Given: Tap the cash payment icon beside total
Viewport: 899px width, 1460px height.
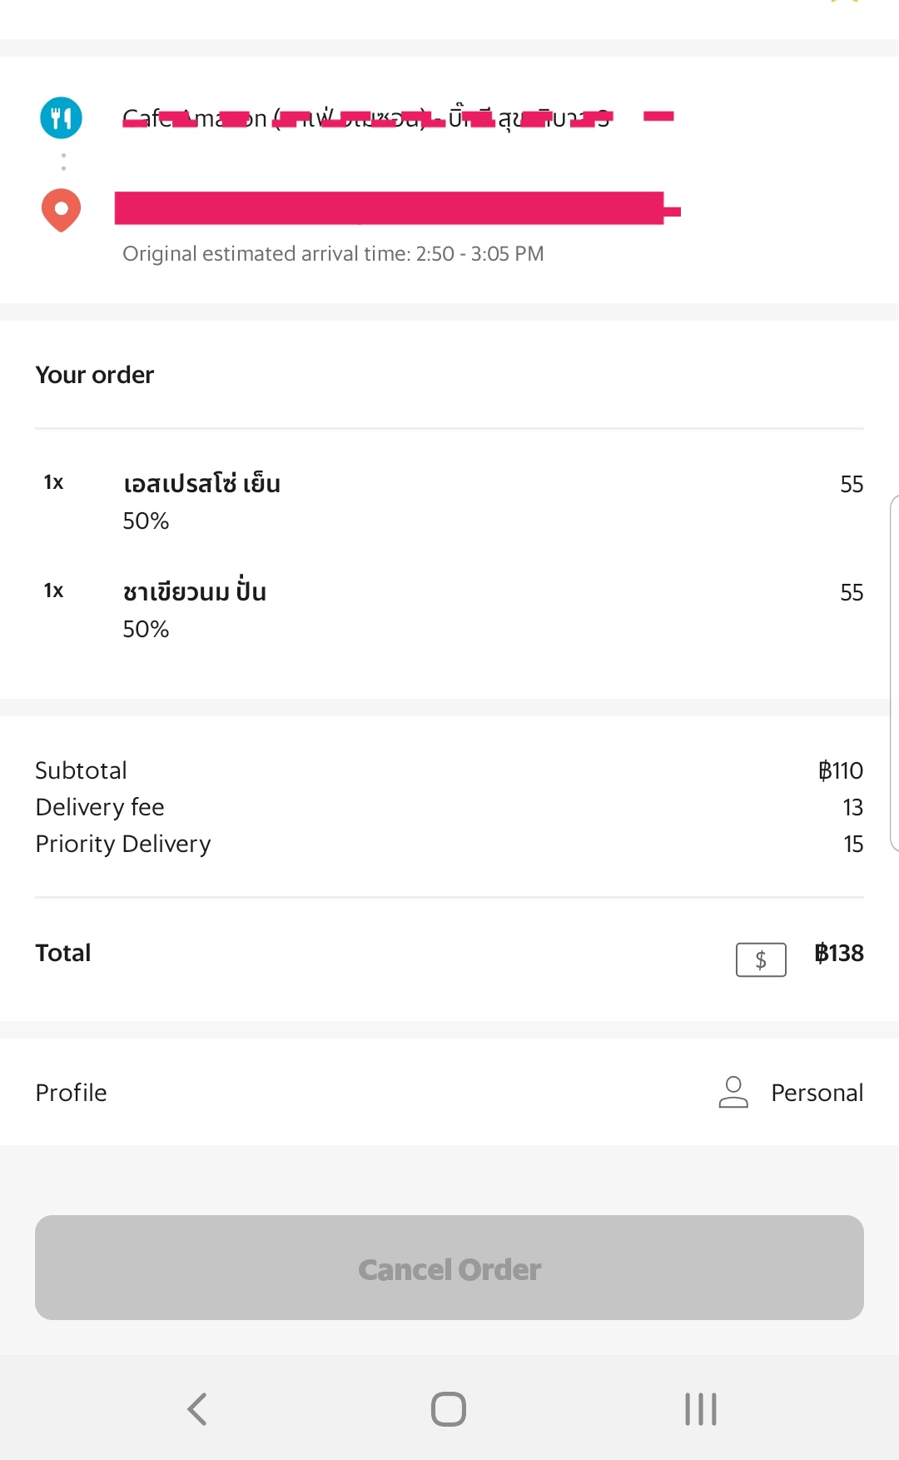Looking at the screenshot, I should pos(761,959).
